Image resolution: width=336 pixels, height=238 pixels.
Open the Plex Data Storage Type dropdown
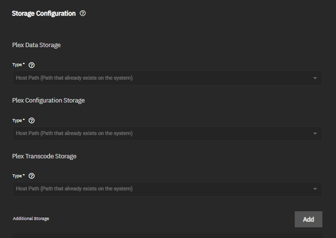click(165, 78)
